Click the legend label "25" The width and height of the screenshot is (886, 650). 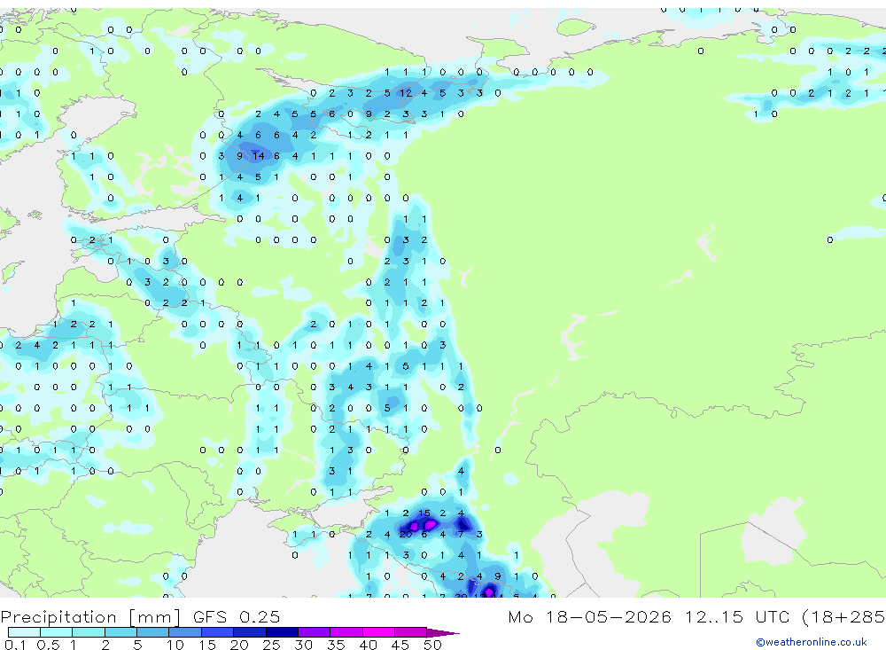(x=271, y=645)
